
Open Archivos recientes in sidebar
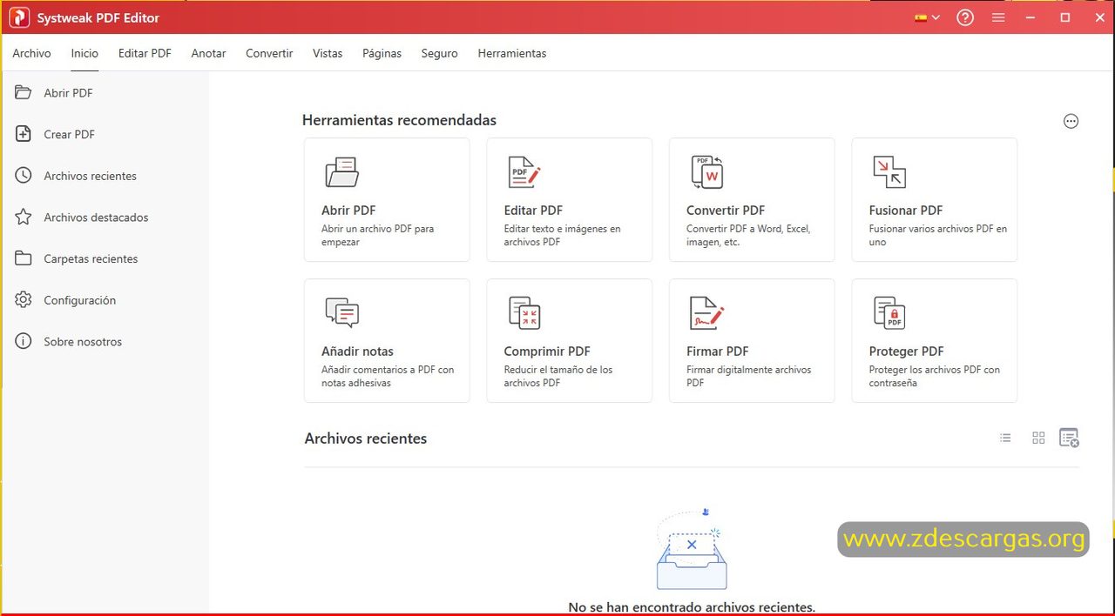coord(90,176)
